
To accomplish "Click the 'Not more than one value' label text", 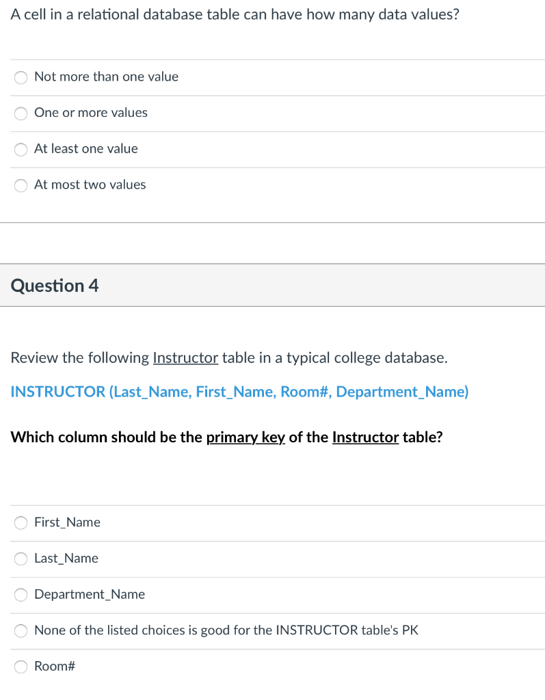I will [106, 77].
